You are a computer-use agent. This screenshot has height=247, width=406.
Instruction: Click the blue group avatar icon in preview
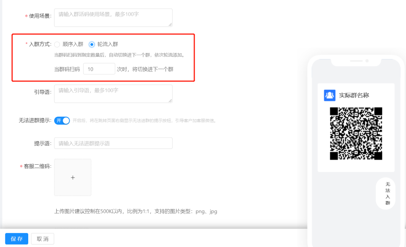(x=330, y=95)
